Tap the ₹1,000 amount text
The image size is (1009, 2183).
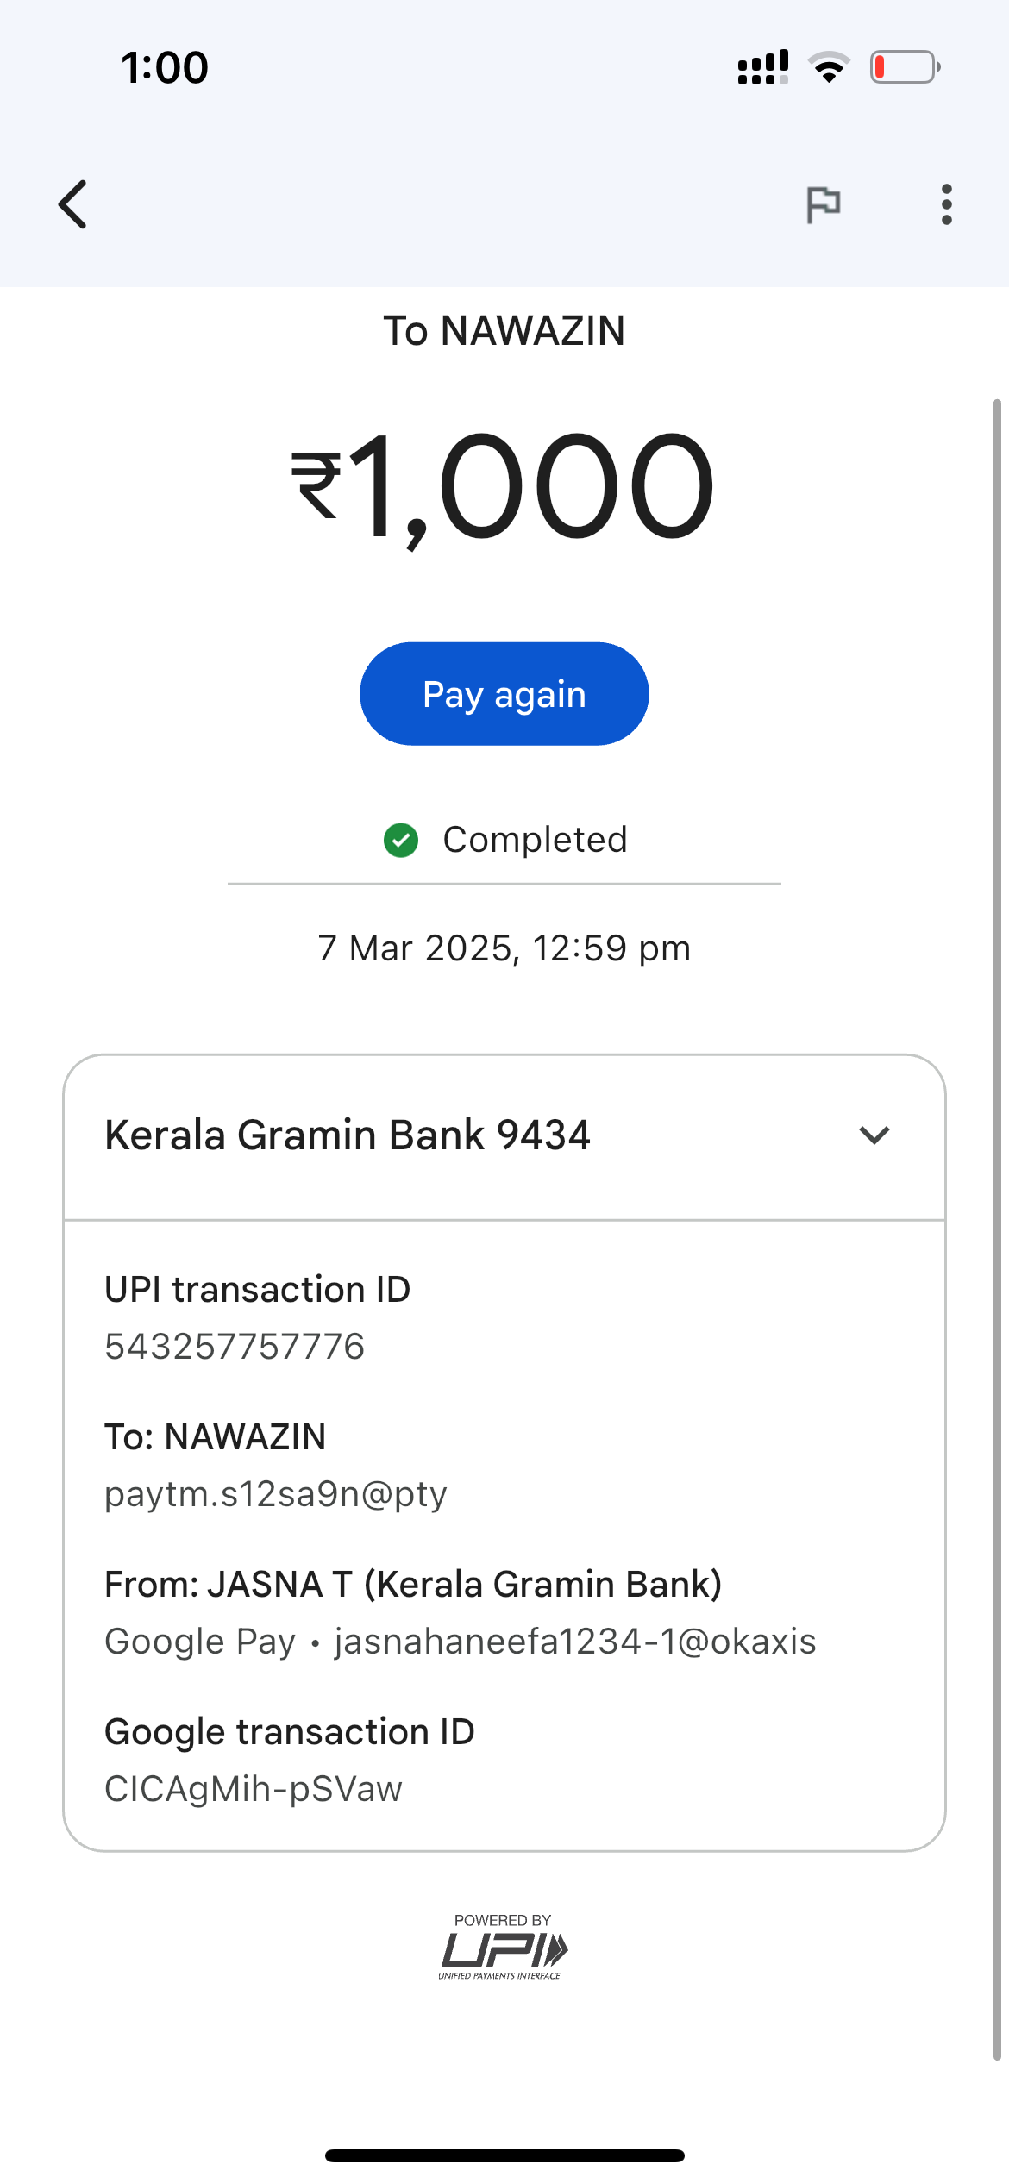click(504, 487)
